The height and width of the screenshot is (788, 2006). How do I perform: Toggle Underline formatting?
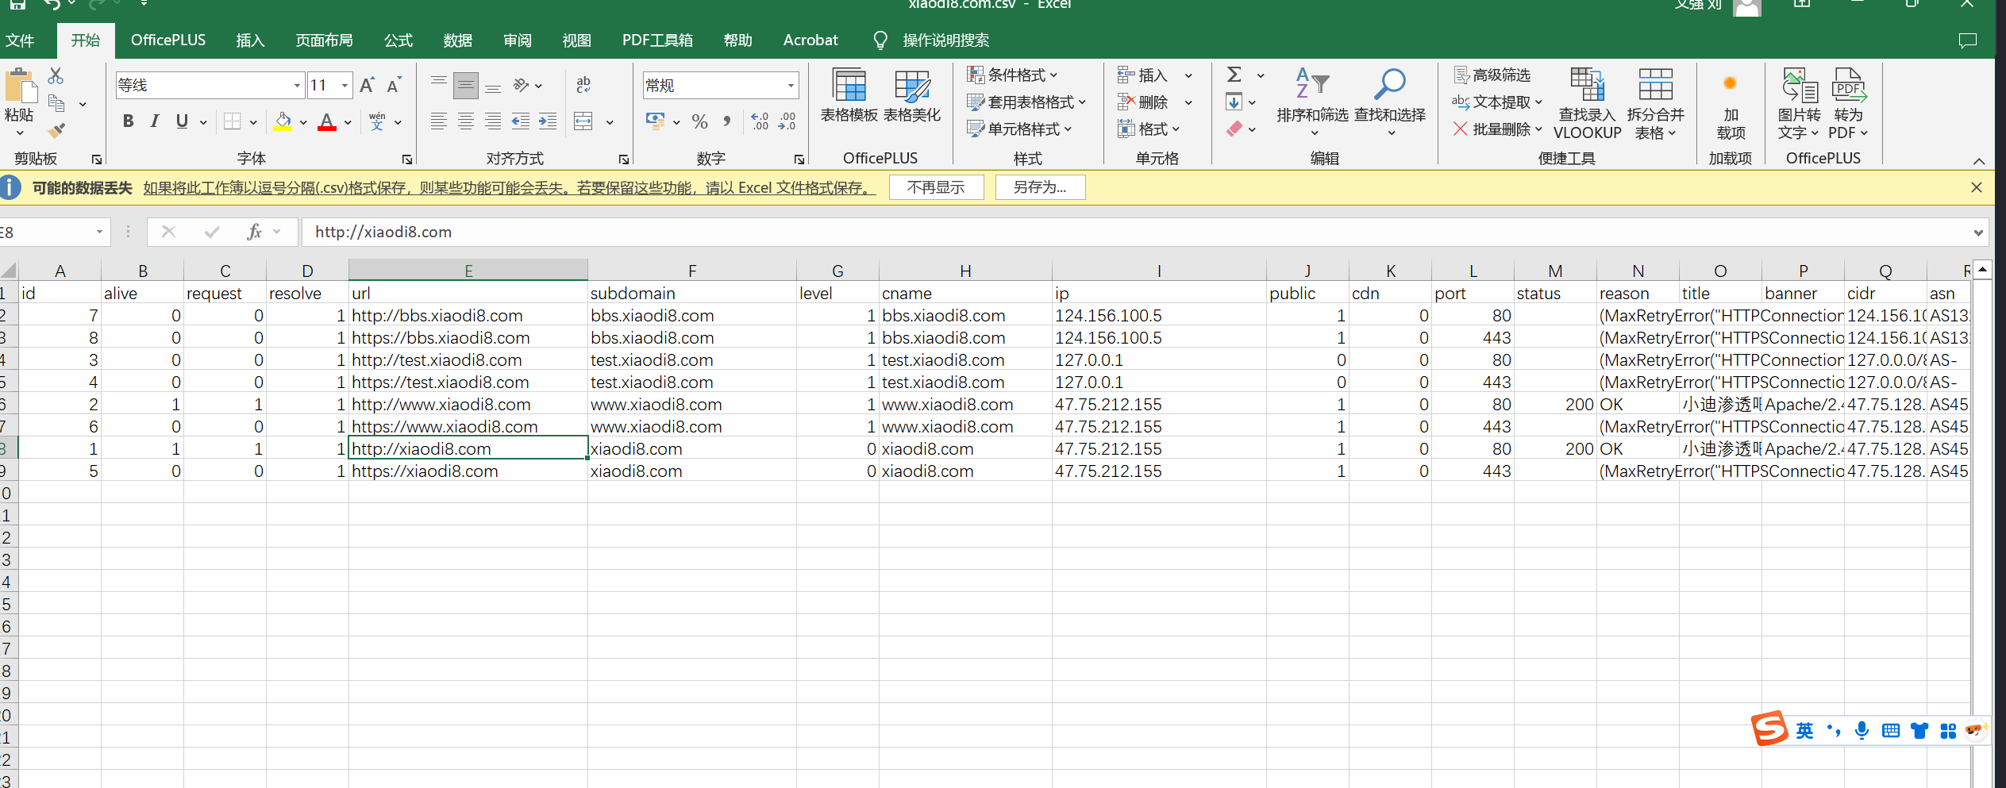pyautogui.click(x=182, y=121)
